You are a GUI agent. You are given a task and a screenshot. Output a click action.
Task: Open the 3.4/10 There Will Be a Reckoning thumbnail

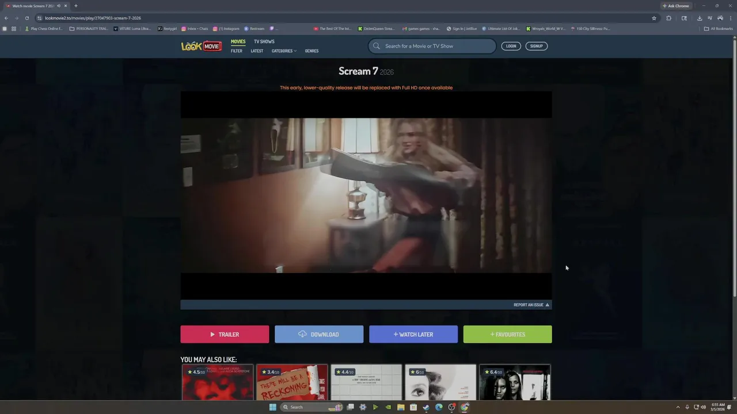point(292,382)
